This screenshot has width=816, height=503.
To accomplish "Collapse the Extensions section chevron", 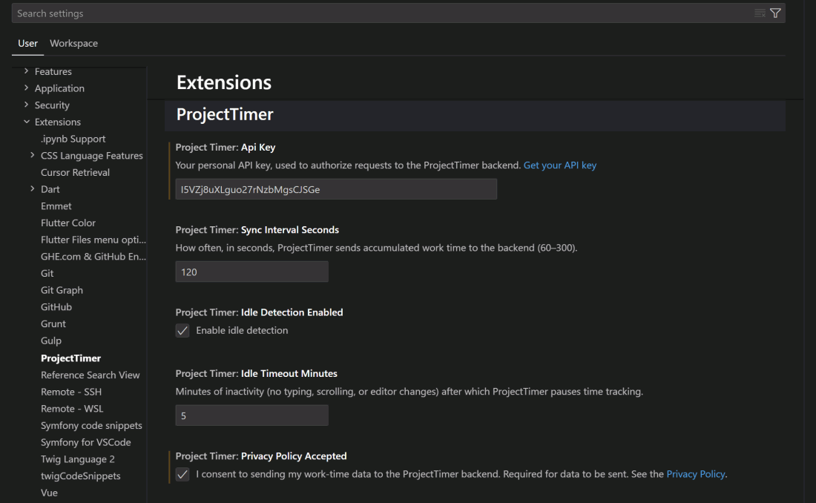I will (27, 122).
